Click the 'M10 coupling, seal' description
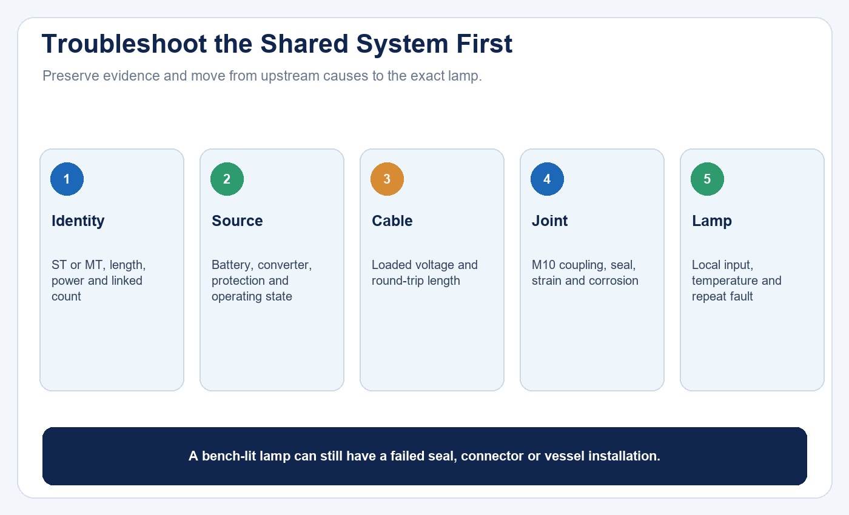849x515 pixels. click(x=585, y=273)
